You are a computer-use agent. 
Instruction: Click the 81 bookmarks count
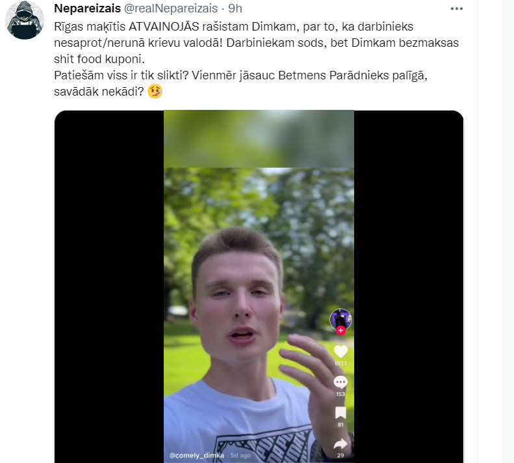(341, 425)
